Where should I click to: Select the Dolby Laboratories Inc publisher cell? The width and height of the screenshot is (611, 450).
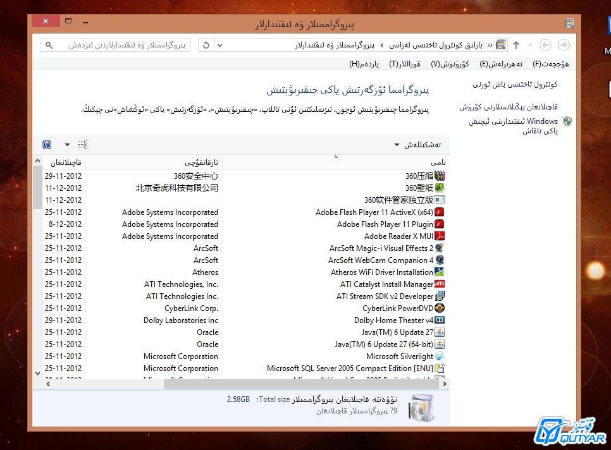coord(181,320)
